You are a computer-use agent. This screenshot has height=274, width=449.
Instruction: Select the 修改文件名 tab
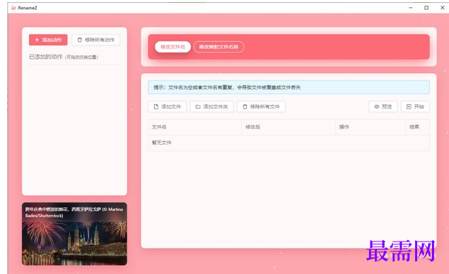172,47
